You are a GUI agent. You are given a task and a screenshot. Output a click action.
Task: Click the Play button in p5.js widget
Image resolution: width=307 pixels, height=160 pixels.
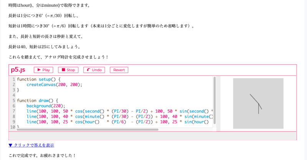click(x=43, y=70)
